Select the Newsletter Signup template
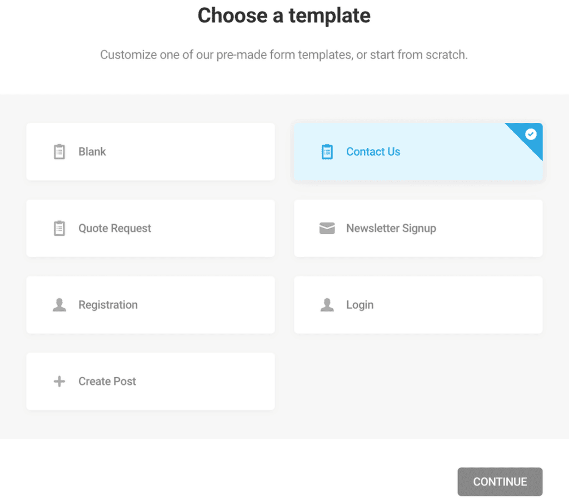 pos(418,228)
